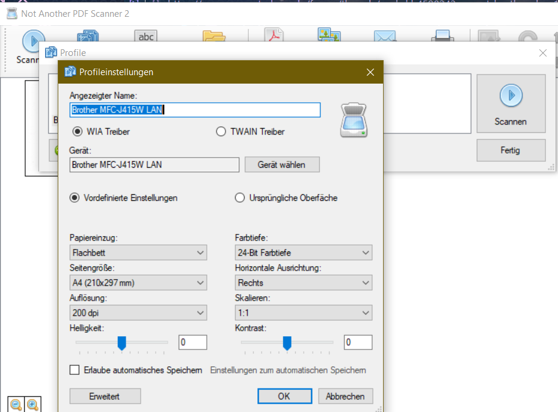This screenshot has width=558, height=412.
Task: Click the Helligkeit slider handle
Action: pos(121,343)
